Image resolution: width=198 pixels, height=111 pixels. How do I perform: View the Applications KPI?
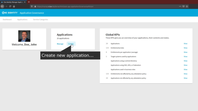[186, 43]
